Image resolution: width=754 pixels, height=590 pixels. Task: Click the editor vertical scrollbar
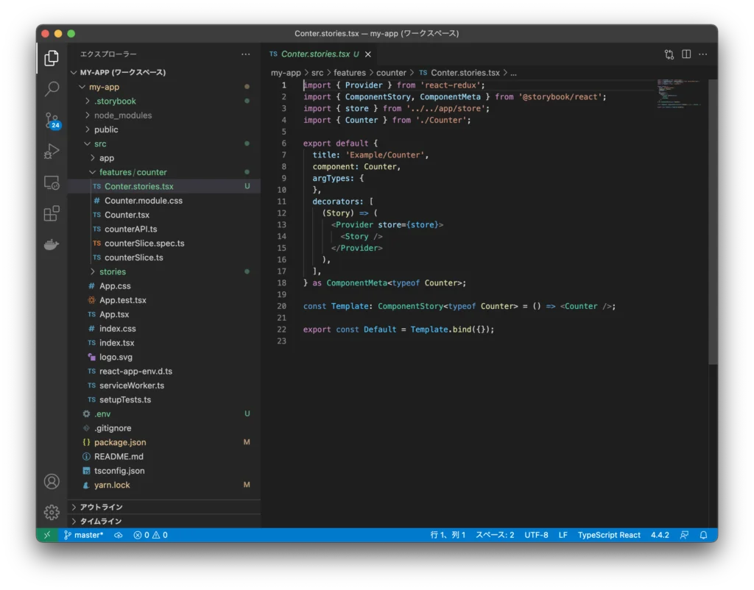pyautogui.click(x=712, y=221)
